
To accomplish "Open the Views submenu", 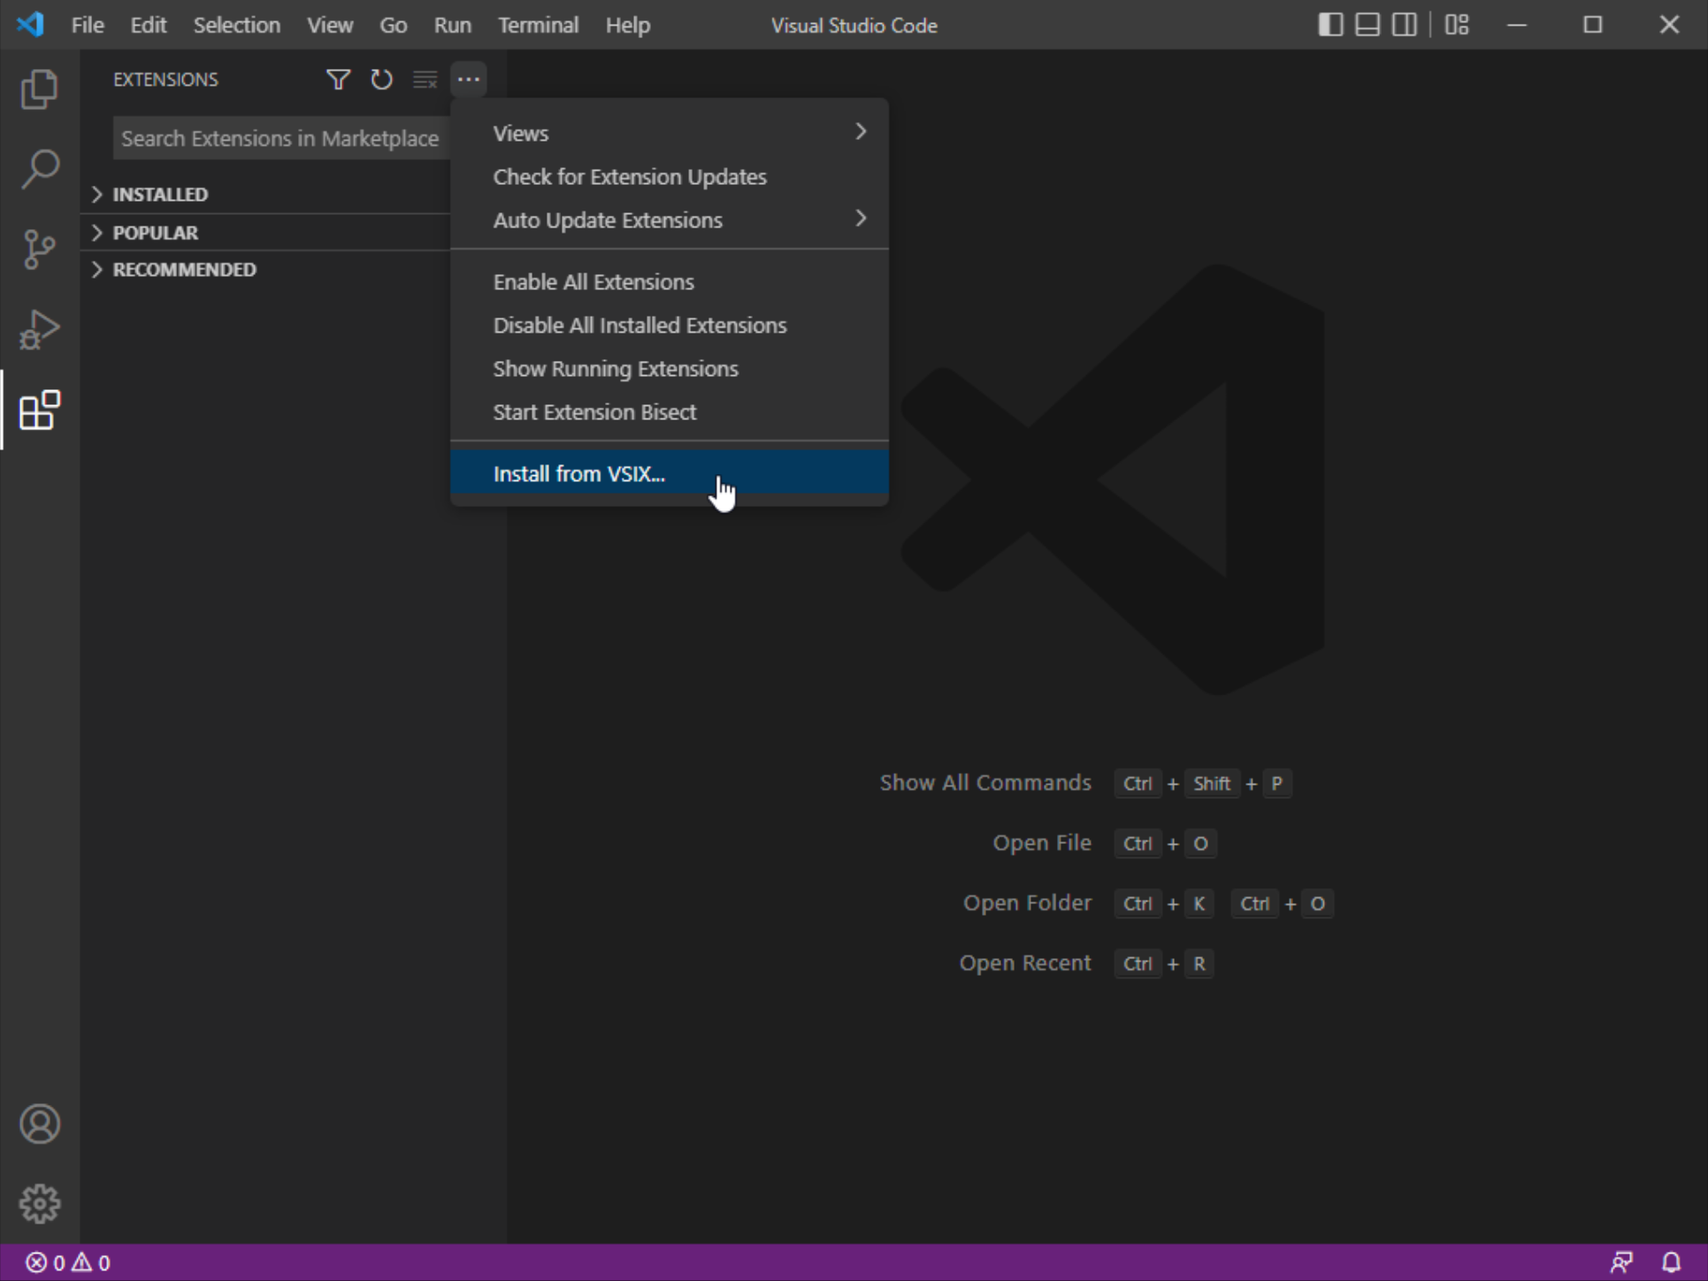I will (x=670, y=133).
